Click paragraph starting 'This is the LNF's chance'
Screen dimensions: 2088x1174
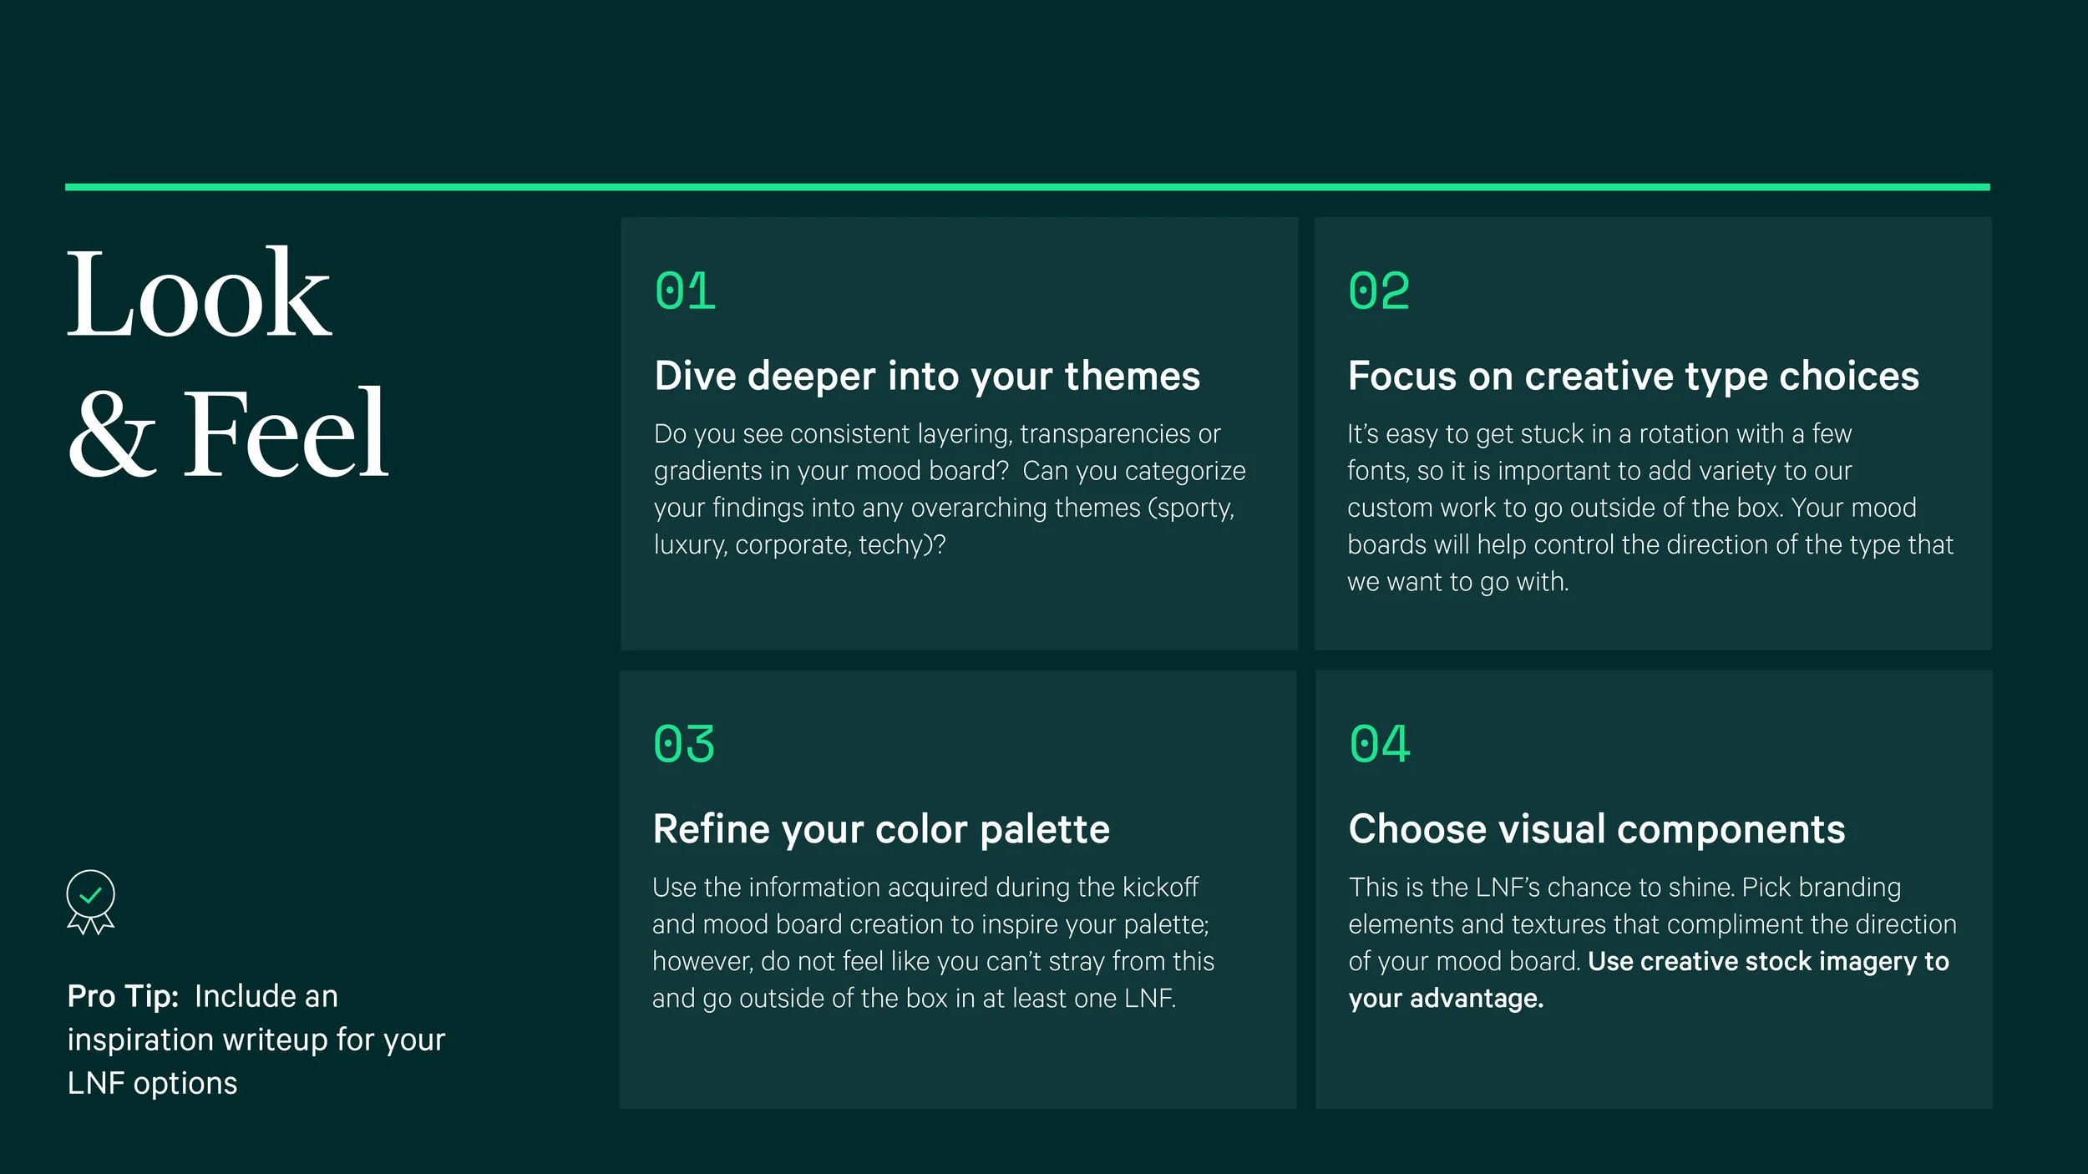tap(1652, 943)
